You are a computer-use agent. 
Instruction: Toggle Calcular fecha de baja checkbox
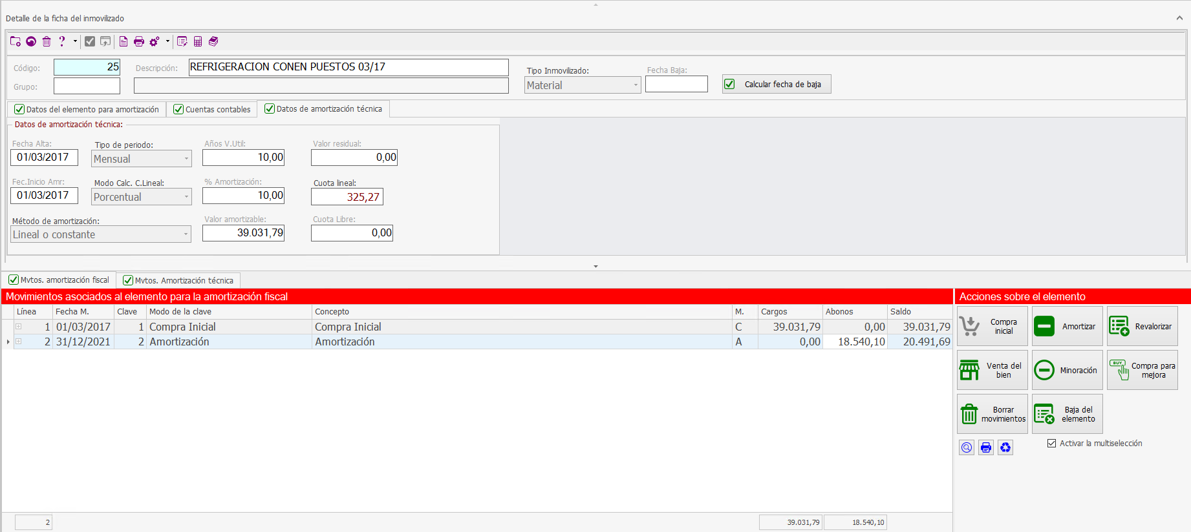729,84
